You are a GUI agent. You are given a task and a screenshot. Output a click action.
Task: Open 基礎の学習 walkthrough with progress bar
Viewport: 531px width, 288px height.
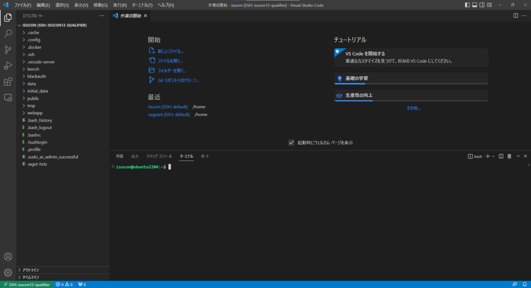pyautogui.click(x=411, y=78)
